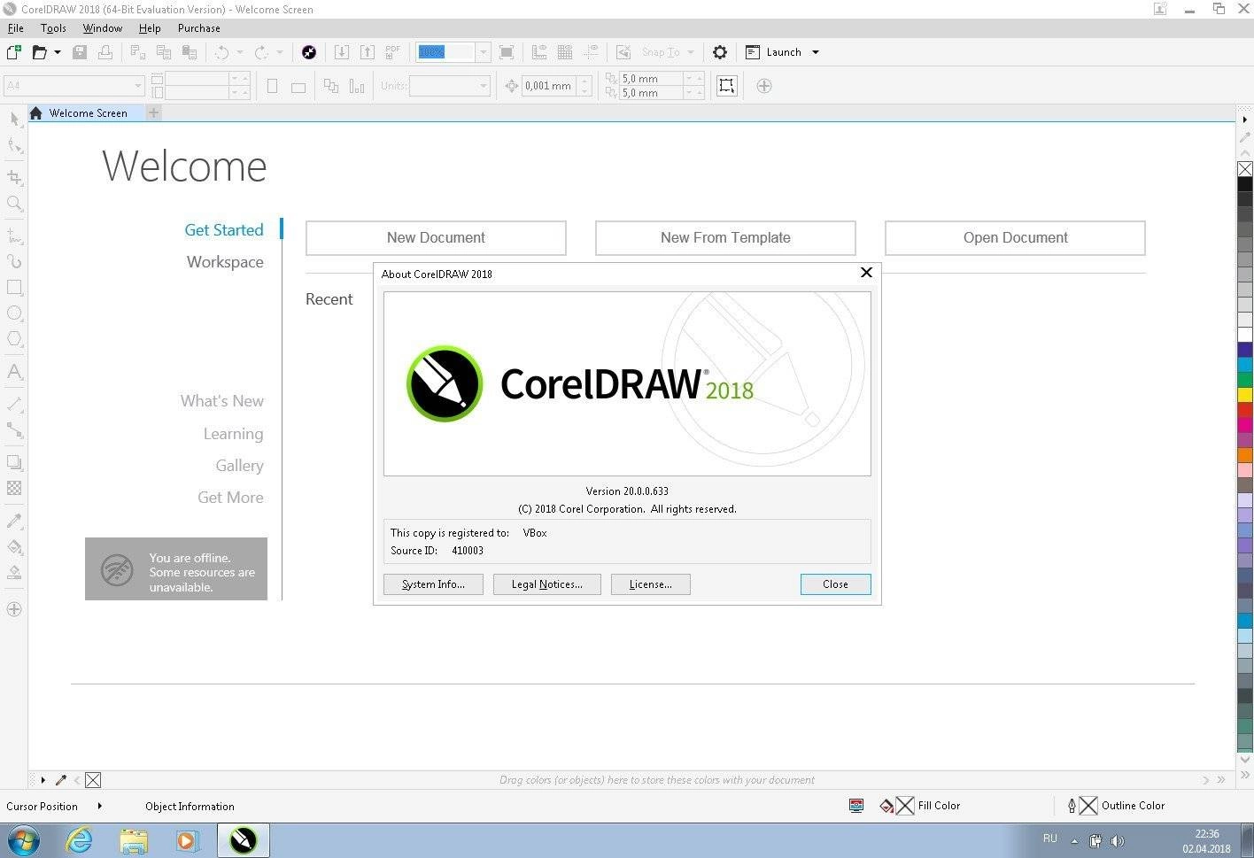The height and width of the screenshot is (858, 1254).
Task: Click the New document icon in toolbar
Action: [x=13, y=52]
